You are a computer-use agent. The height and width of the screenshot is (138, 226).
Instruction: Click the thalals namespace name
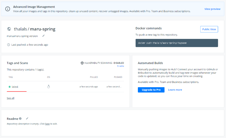pos(20,29)
